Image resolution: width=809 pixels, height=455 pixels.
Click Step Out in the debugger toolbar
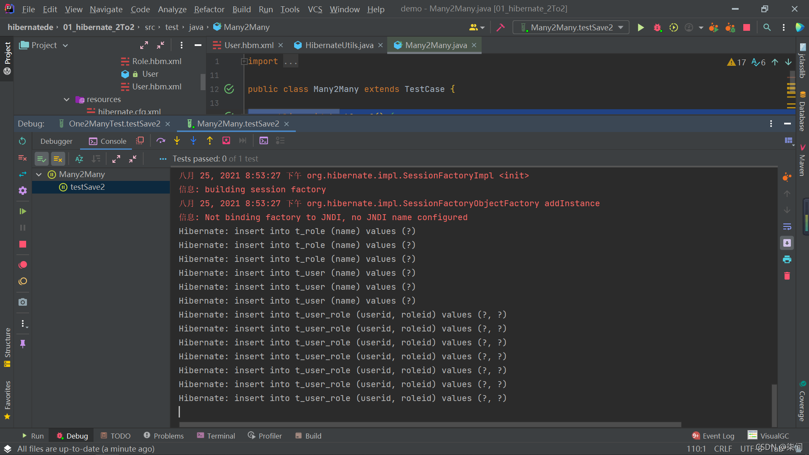210,141
